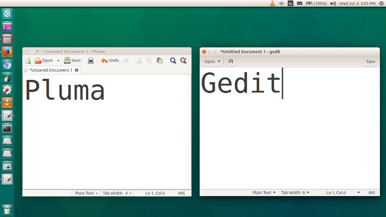Open Find search in Pluma
Viewport: 386px width, 217px height.
click(173, 61)
